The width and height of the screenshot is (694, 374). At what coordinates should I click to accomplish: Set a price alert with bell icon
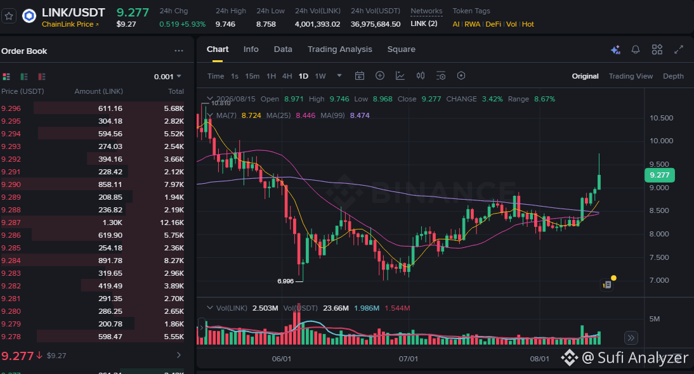636,49
